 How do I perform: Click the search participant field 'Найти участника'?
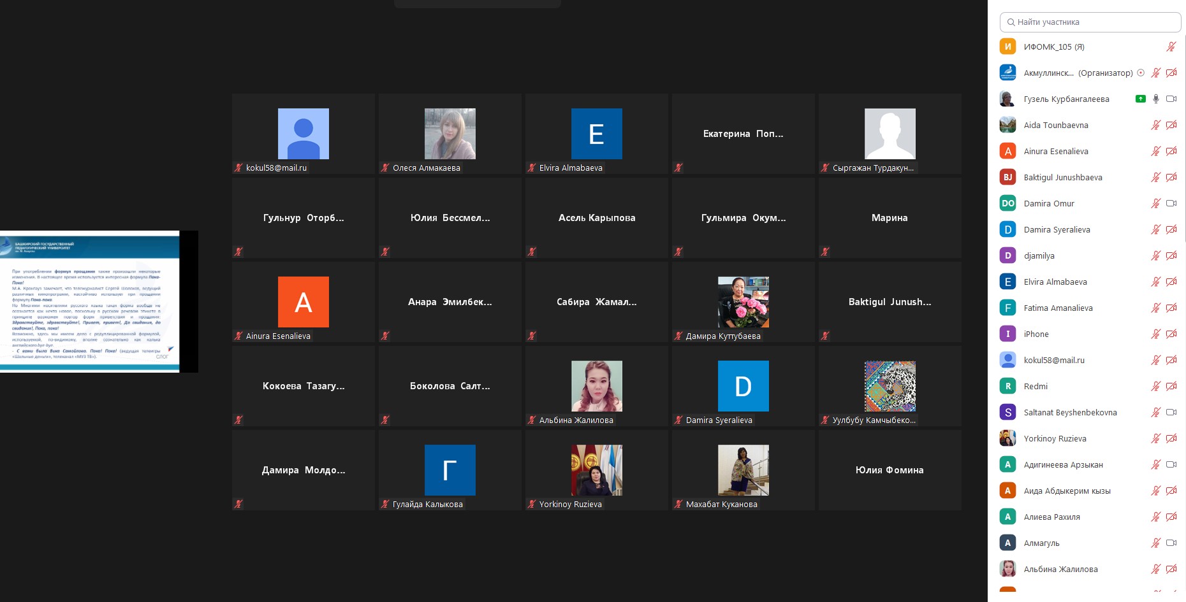[x=1090, y=22]
